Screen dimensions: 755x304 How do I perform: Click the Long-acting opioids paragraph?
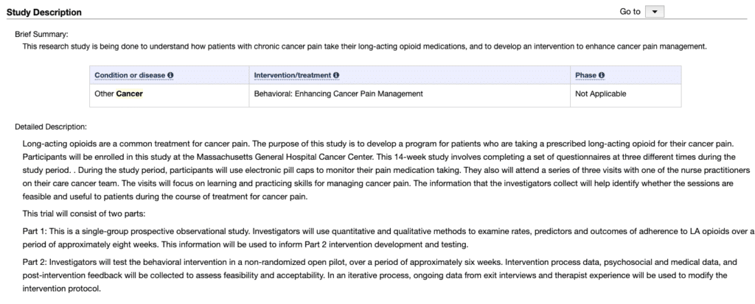[386, 170]
